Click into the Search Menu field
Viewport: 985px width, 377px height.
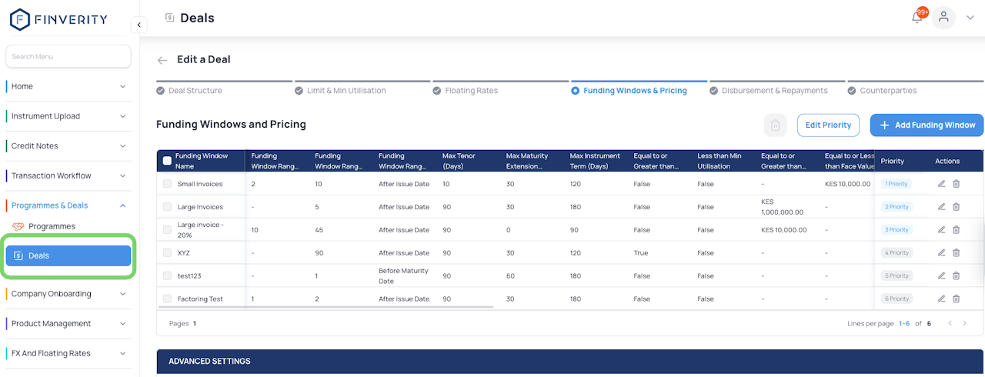click(x=68, y=56)
